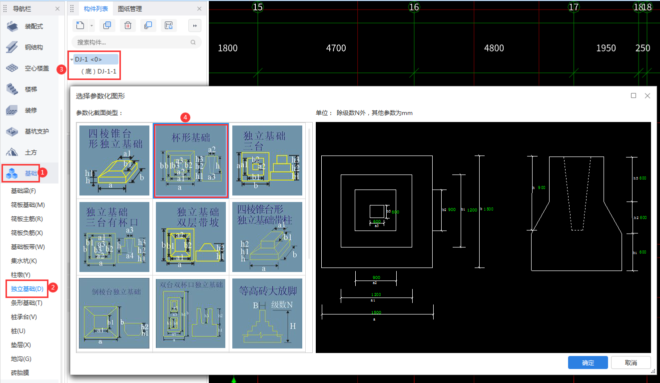Click the 基础 category icon
Image resolution: width=660 pixels, height=383 pixels.
[x=12, y=173]
